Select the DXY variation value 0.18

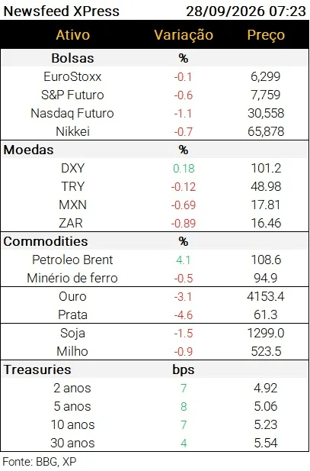tap(184, 168)
